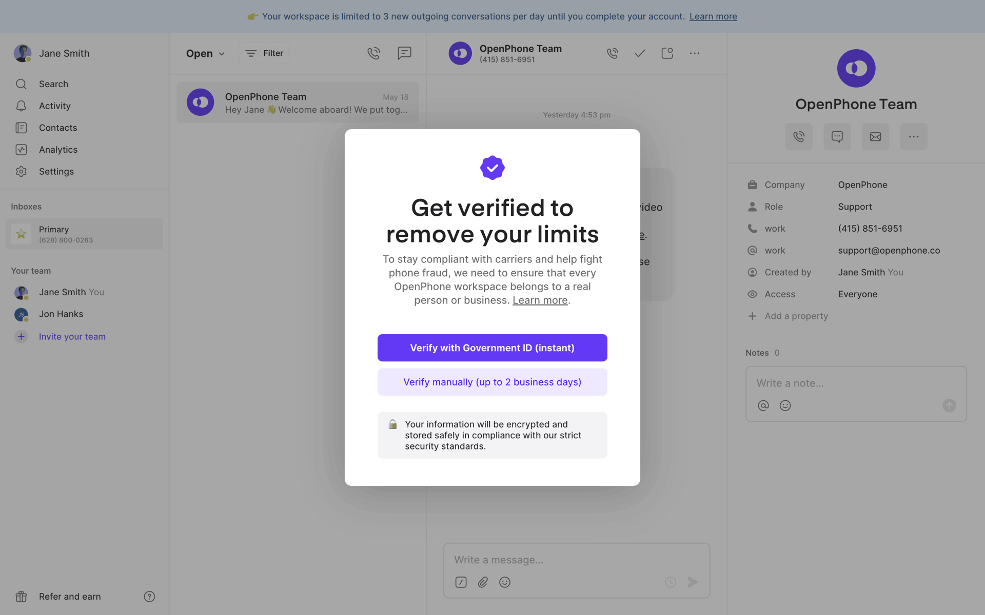Open OpenPhone Team conversation in list
Image resolution: width=985 pixels, height=615 pixels.
tap(298, 102)
